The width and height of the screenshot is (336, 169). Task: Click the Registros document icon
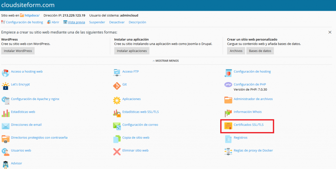pos(228,139)
